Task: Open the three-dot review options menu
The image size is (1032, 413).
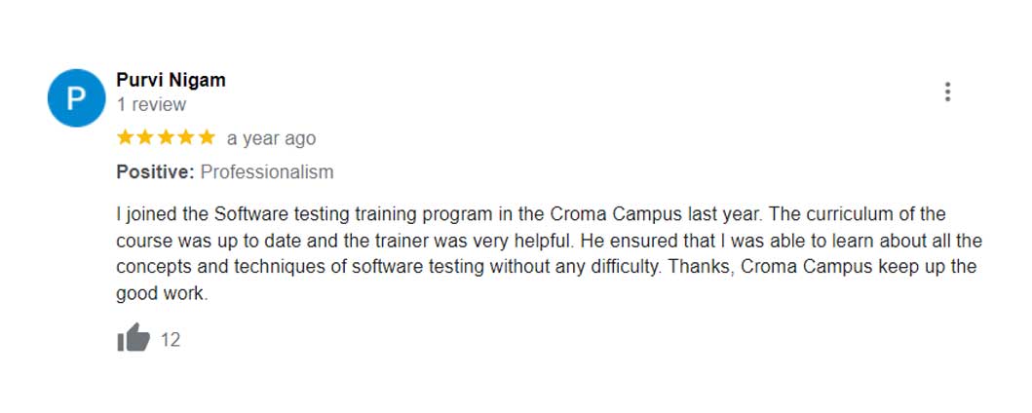Action: click(947, 93)
